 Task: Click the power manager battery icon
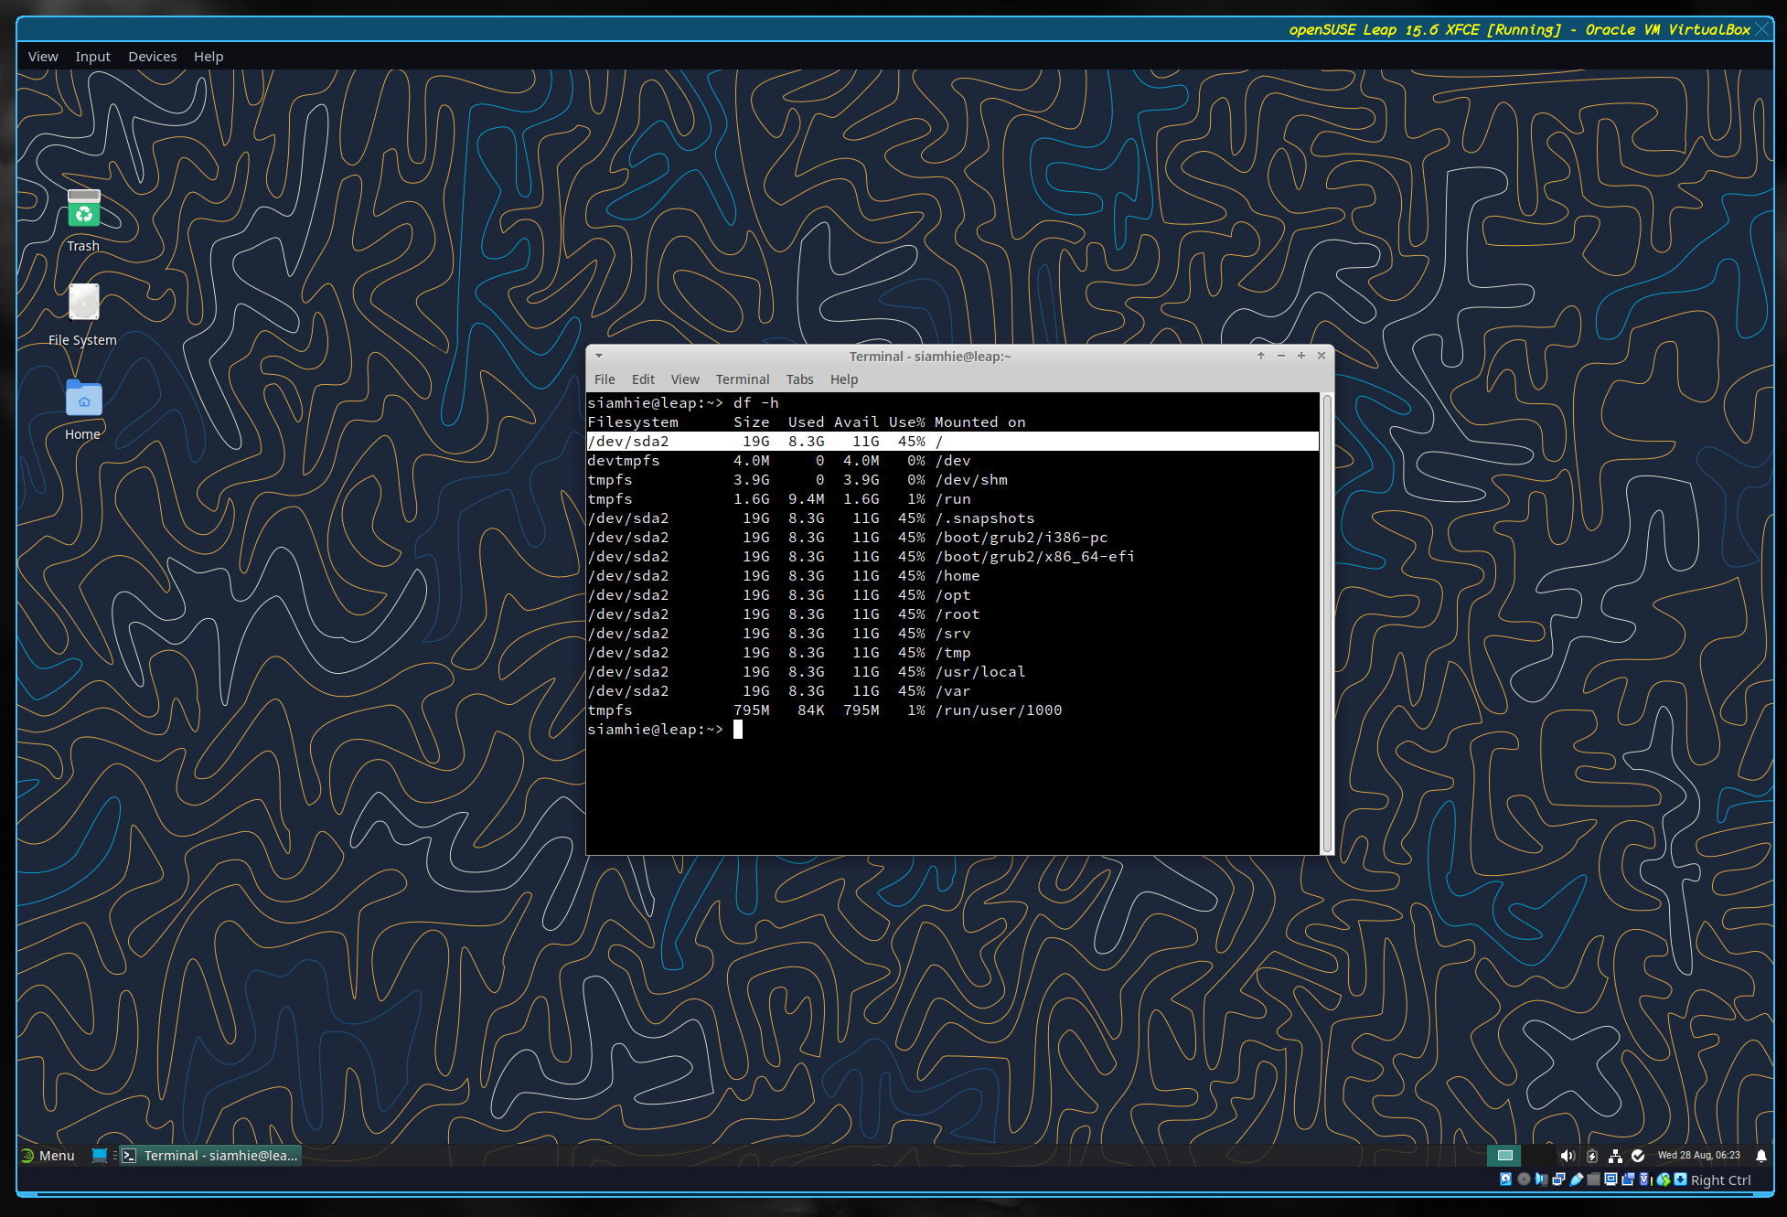pos(1591,1156)
